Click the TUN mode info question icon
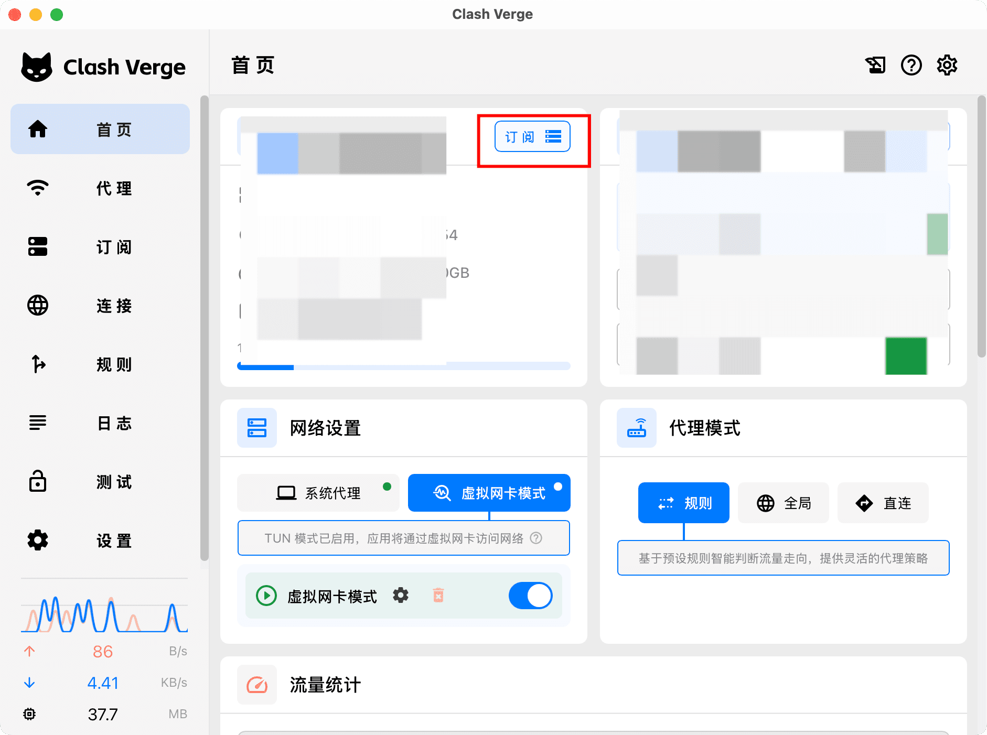Viewport: 987px width, 735px height. [x=536, y=538]
